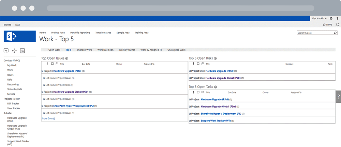The image size is (341, 147).
Task: Click into the Search this site field
Action: click(314, 33)
